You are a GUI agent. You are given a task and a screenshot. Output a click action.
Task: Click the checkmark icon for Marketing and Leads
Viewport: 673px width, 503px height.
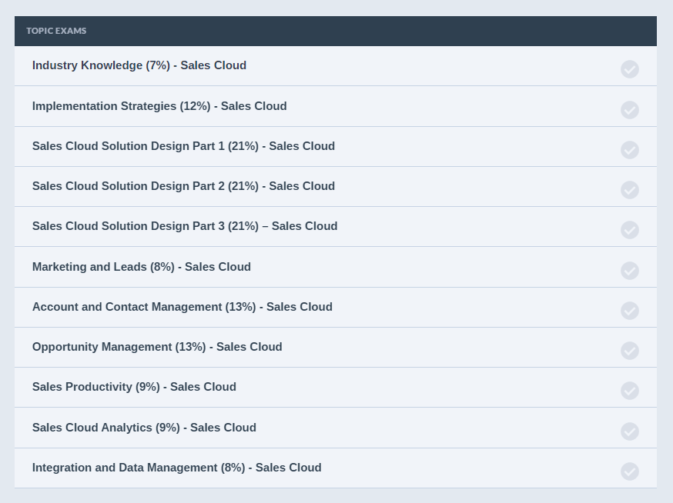(x=630, y=271)
